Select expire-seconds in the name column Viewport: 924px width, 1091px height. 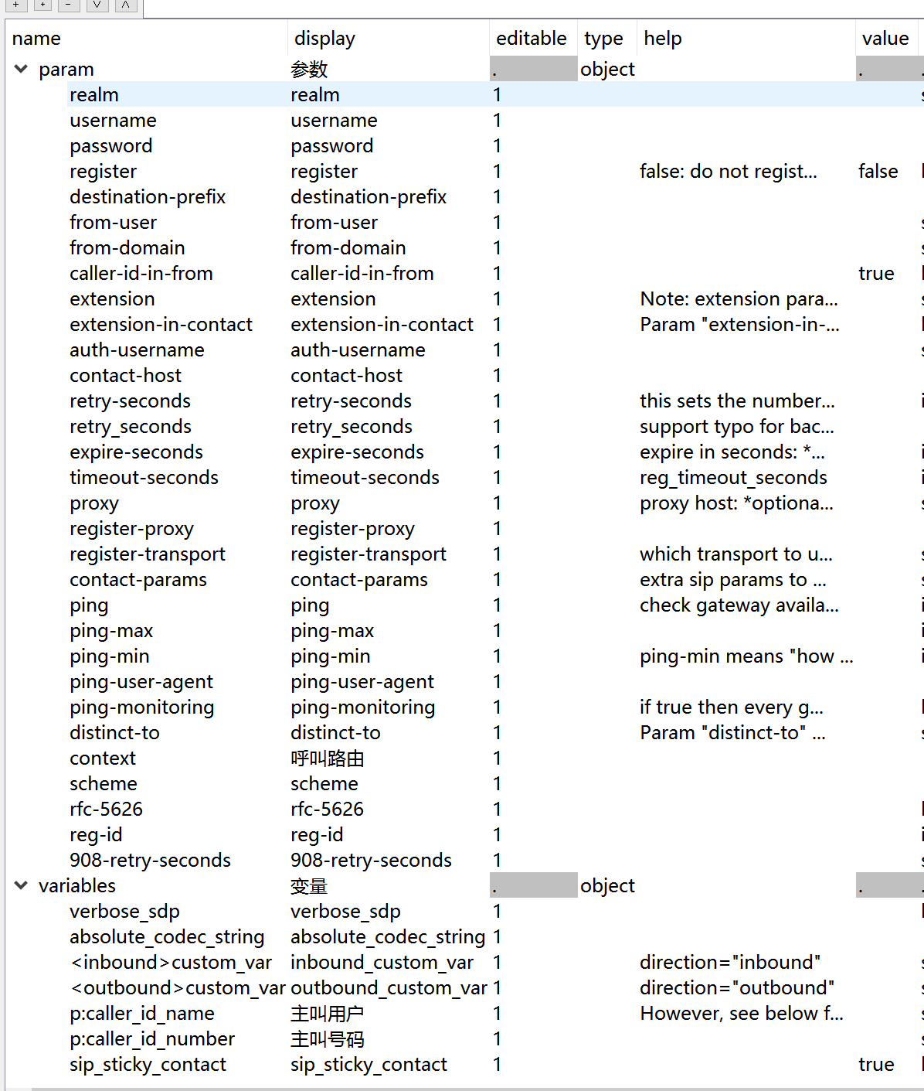[x=136, y=452]
